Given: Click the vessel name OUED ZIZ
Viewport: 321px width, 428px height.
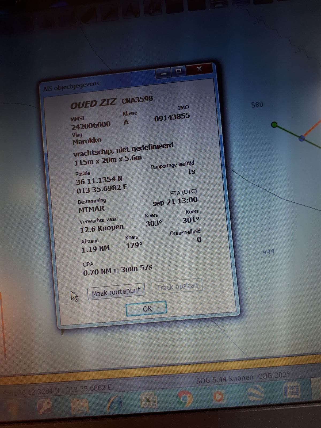Looking at the screenshot, I should click(93, 104).
